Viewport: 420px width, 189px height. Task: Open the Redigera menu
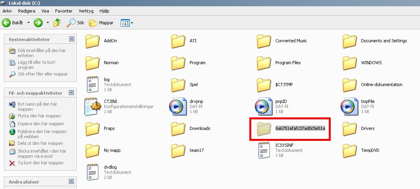click(26, 11)
